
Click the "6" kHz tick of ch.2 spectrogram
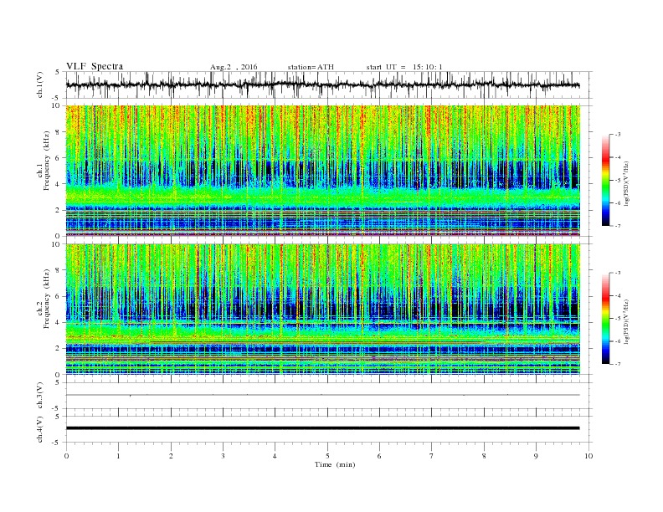click(x=59, y=296)
